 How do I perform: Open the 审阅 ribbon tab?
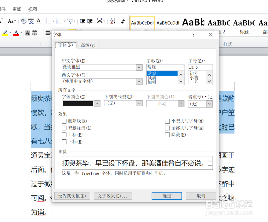[17, 9]
